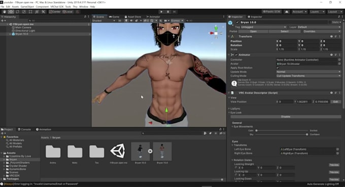Pick Left Eye Bone via circle selector
The height and width of the screenshot is (187, 345).
click(x=337, y=149)
